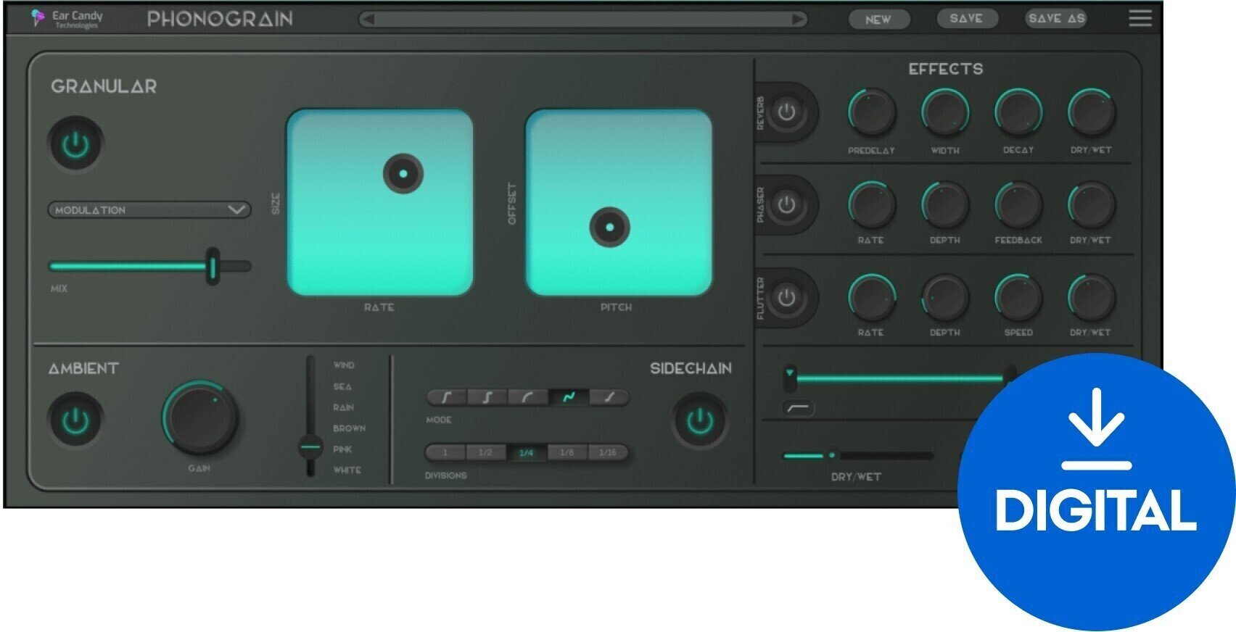Select the first sidechain mode curve
This screenshot has height=632, width=1236.
point(446,397)
